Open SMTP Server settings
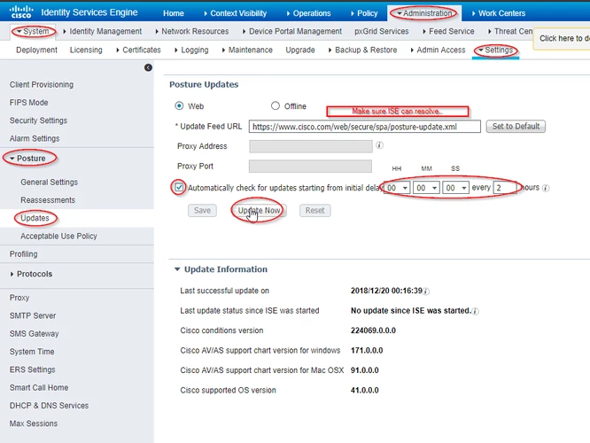590x443 pixels. pyautogui.click(x=33, y=315)
